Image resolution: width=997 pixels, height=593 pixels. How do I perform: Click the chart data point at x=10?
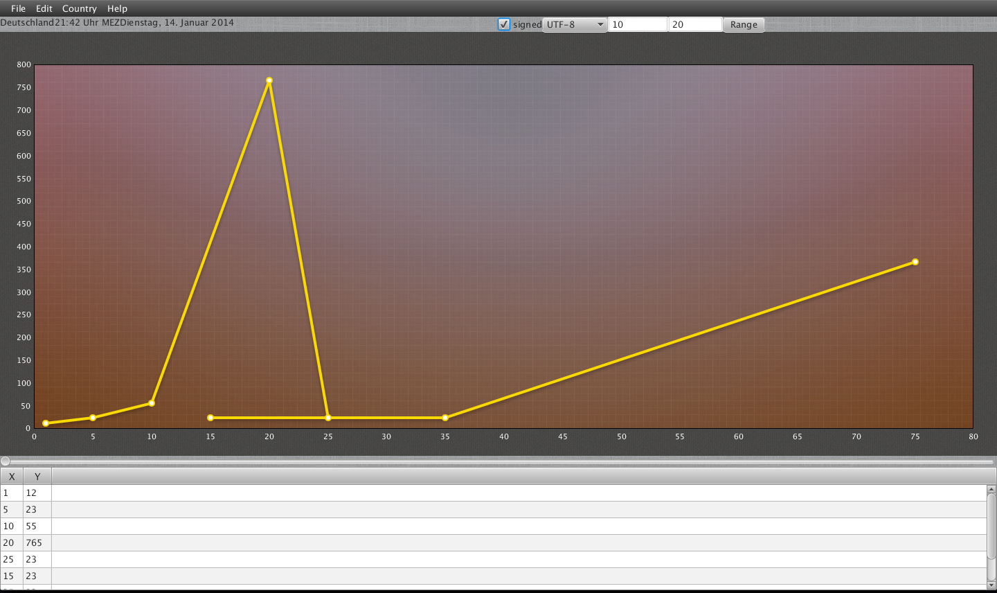(x=152, y=403)
